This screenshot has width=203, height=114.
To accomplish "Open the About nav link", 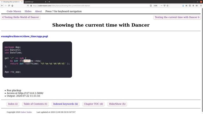I will 38,11.
